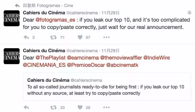Like the tweet with 67 likes
This screenshot has height=112, width=195.
click(80, 37)
